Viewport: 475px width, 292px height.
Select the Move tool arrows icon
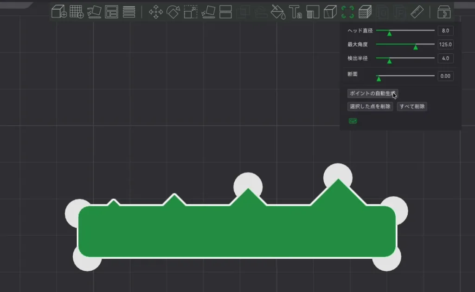(x=156, y=12)
